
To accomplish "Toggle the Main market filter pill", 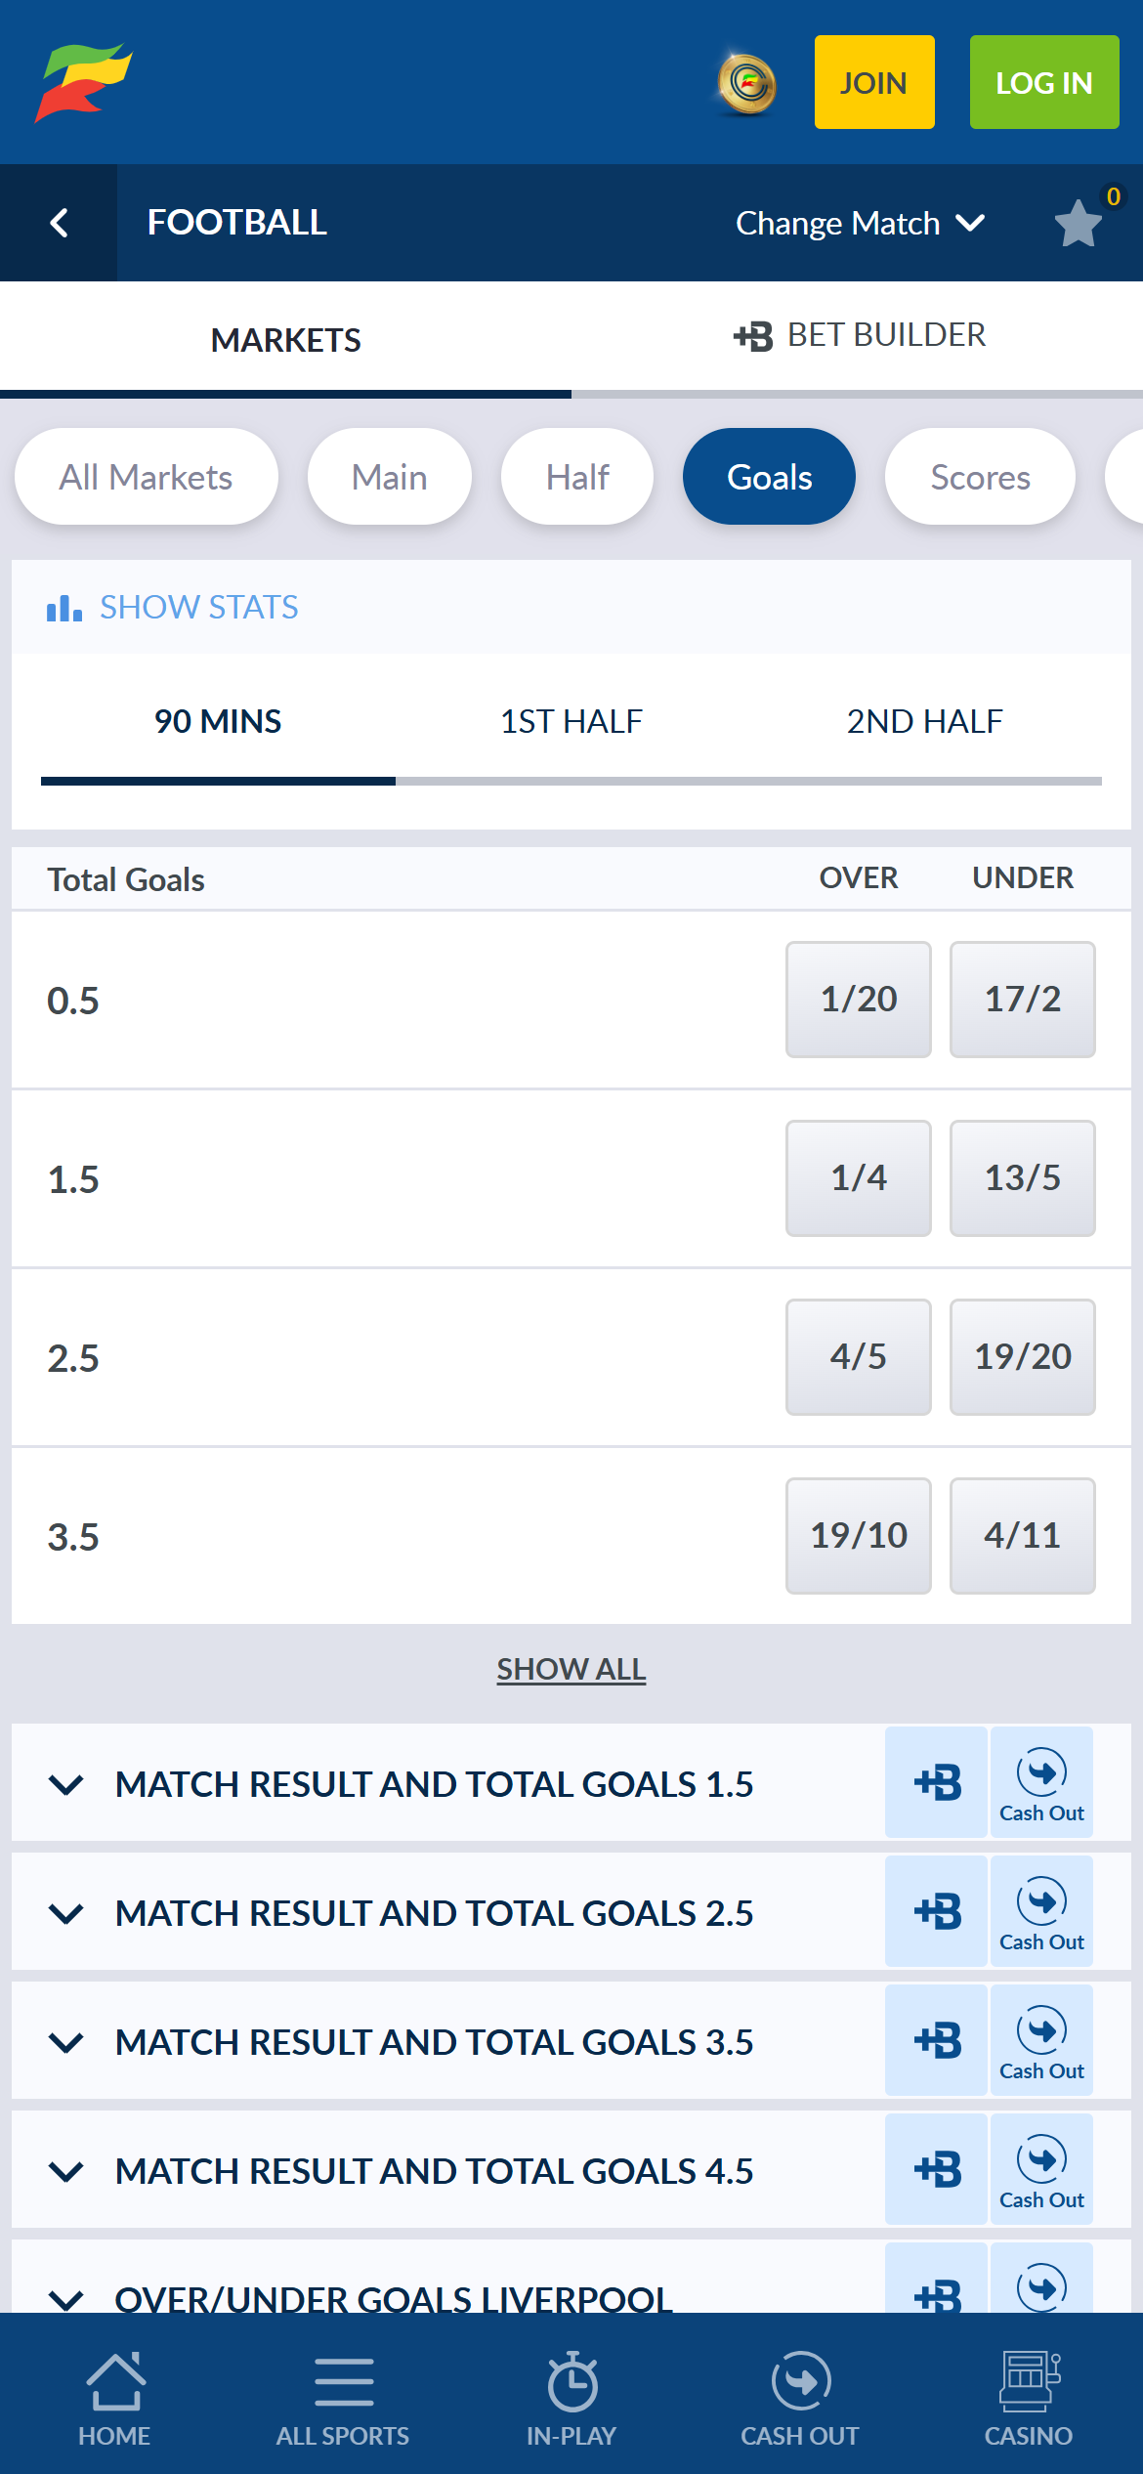I will (389, 477).
